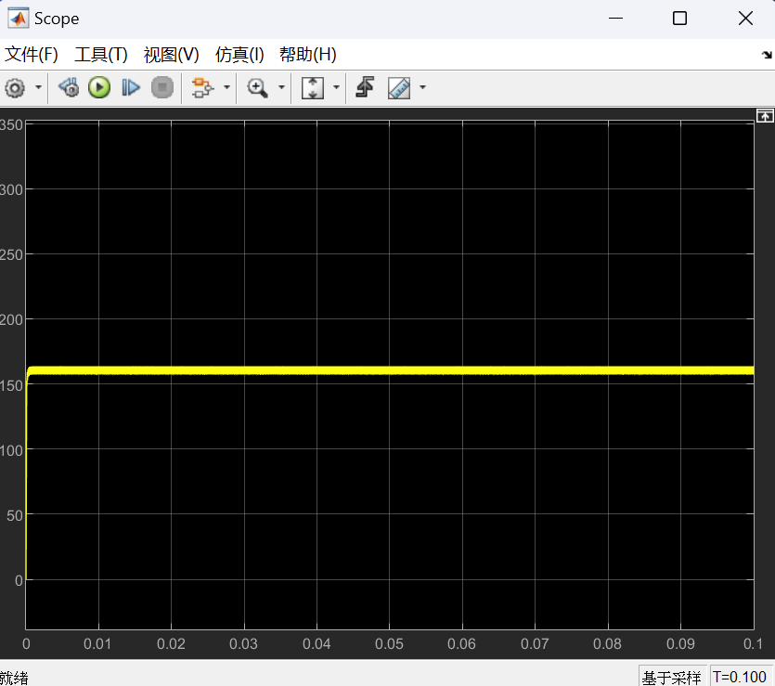The width and height of the screenshot is (775, 686).
Task: Open the 视图(V) menu
Action: point(171,55)
